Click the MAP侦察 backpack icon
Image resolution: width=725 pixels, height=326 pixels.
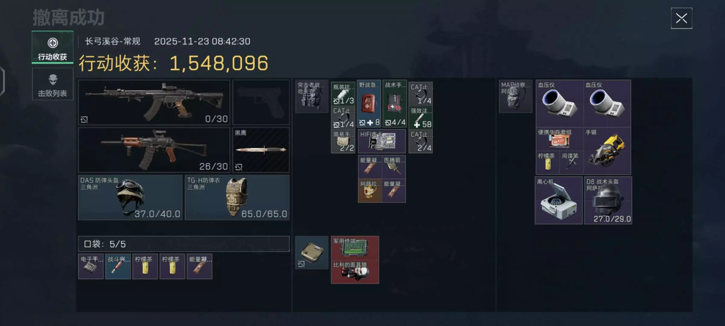516,96
